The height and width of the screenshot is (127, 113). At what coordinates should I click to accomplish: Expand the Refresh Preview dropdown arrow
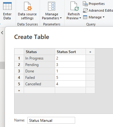[80, 18]
